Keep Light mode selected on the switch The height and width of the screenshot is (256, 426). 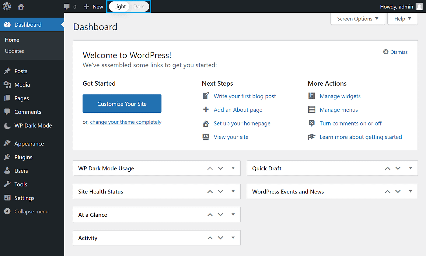(x=119, y=6)
